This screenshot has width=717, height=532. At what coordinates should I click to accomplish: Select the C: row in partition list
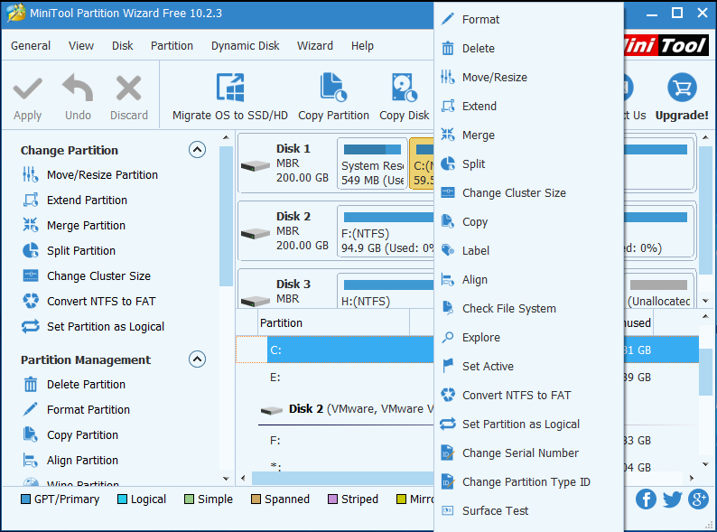[335, 350]
